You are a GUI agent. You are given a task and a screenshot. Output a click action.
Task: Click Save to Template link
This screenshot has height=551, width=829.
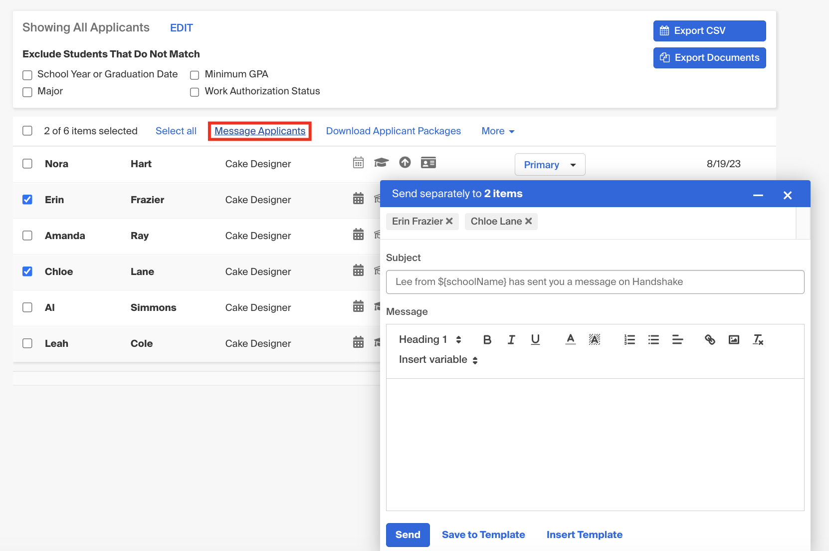click(483, 535)
